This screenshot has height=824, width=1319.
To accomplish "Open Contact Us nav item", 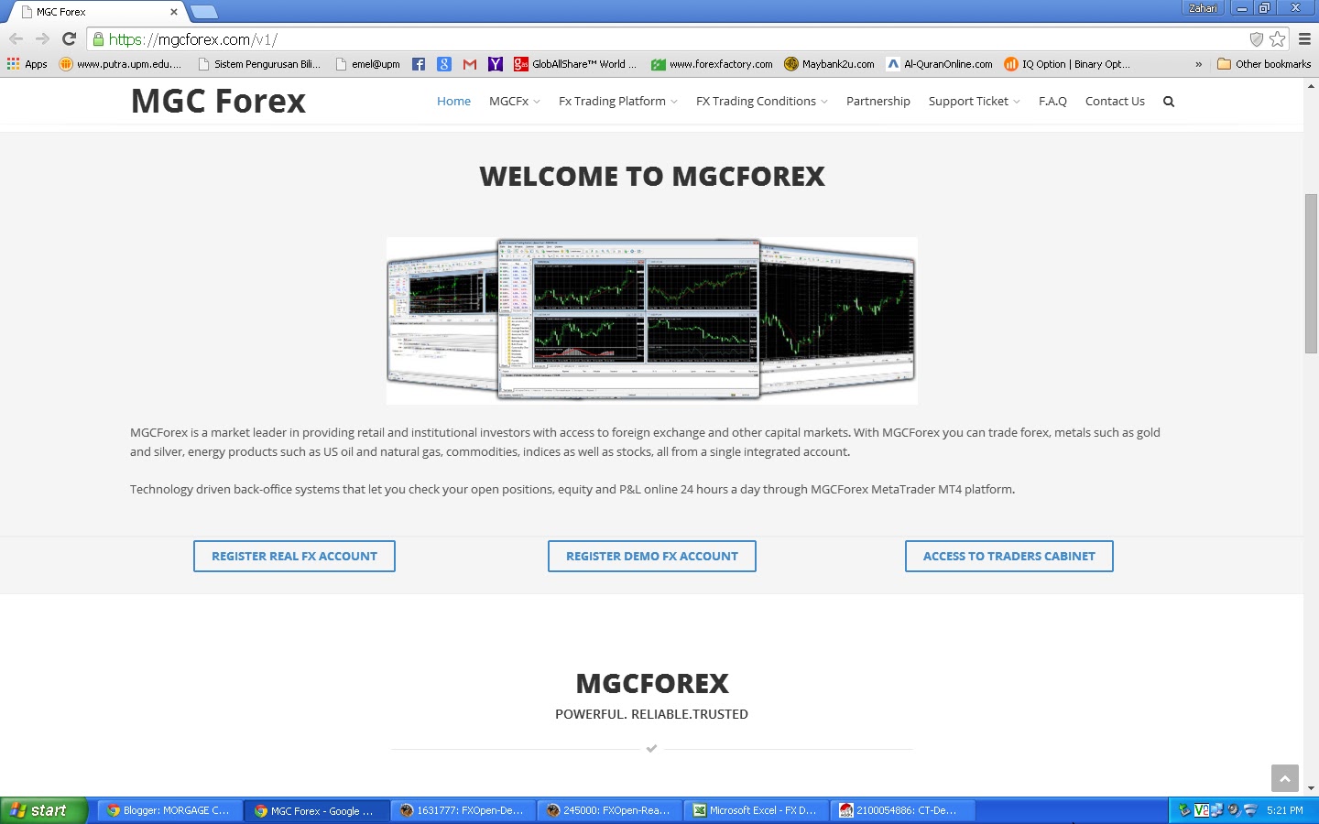I will [1115, 102].
